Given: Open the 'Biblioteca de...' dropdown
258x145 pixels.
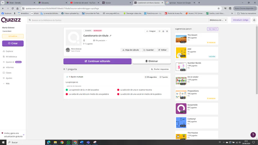Looking at the screenshot, I should pyautogui.click(x=218, y=20).
